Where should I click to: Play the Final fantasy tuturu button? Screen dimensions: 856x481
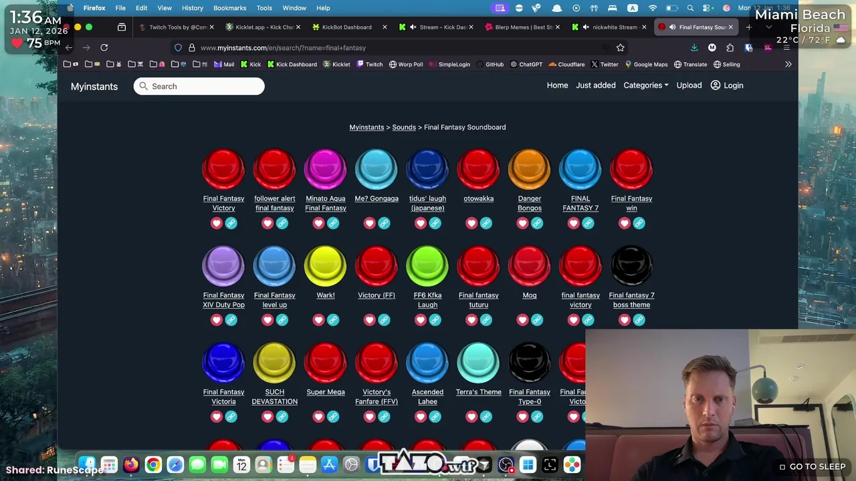[478, 267]
